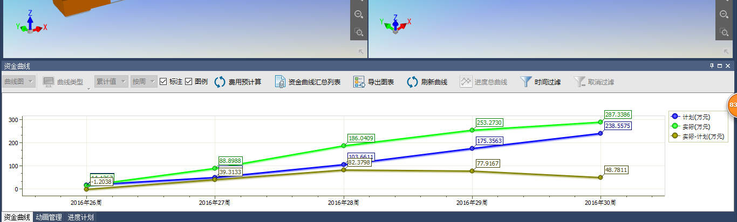Switch to 动画管理 tab
Image resolution: width=737 pixels, height=222 pixels.
point(49,218)
